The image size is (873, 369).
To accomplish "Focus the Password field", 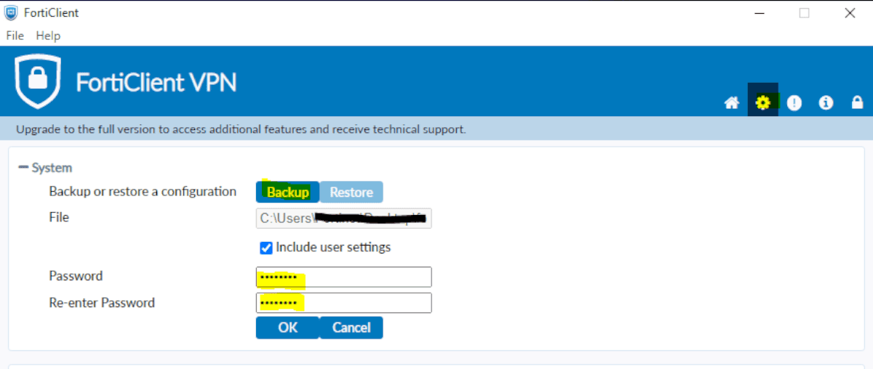I will pos(343,277).
